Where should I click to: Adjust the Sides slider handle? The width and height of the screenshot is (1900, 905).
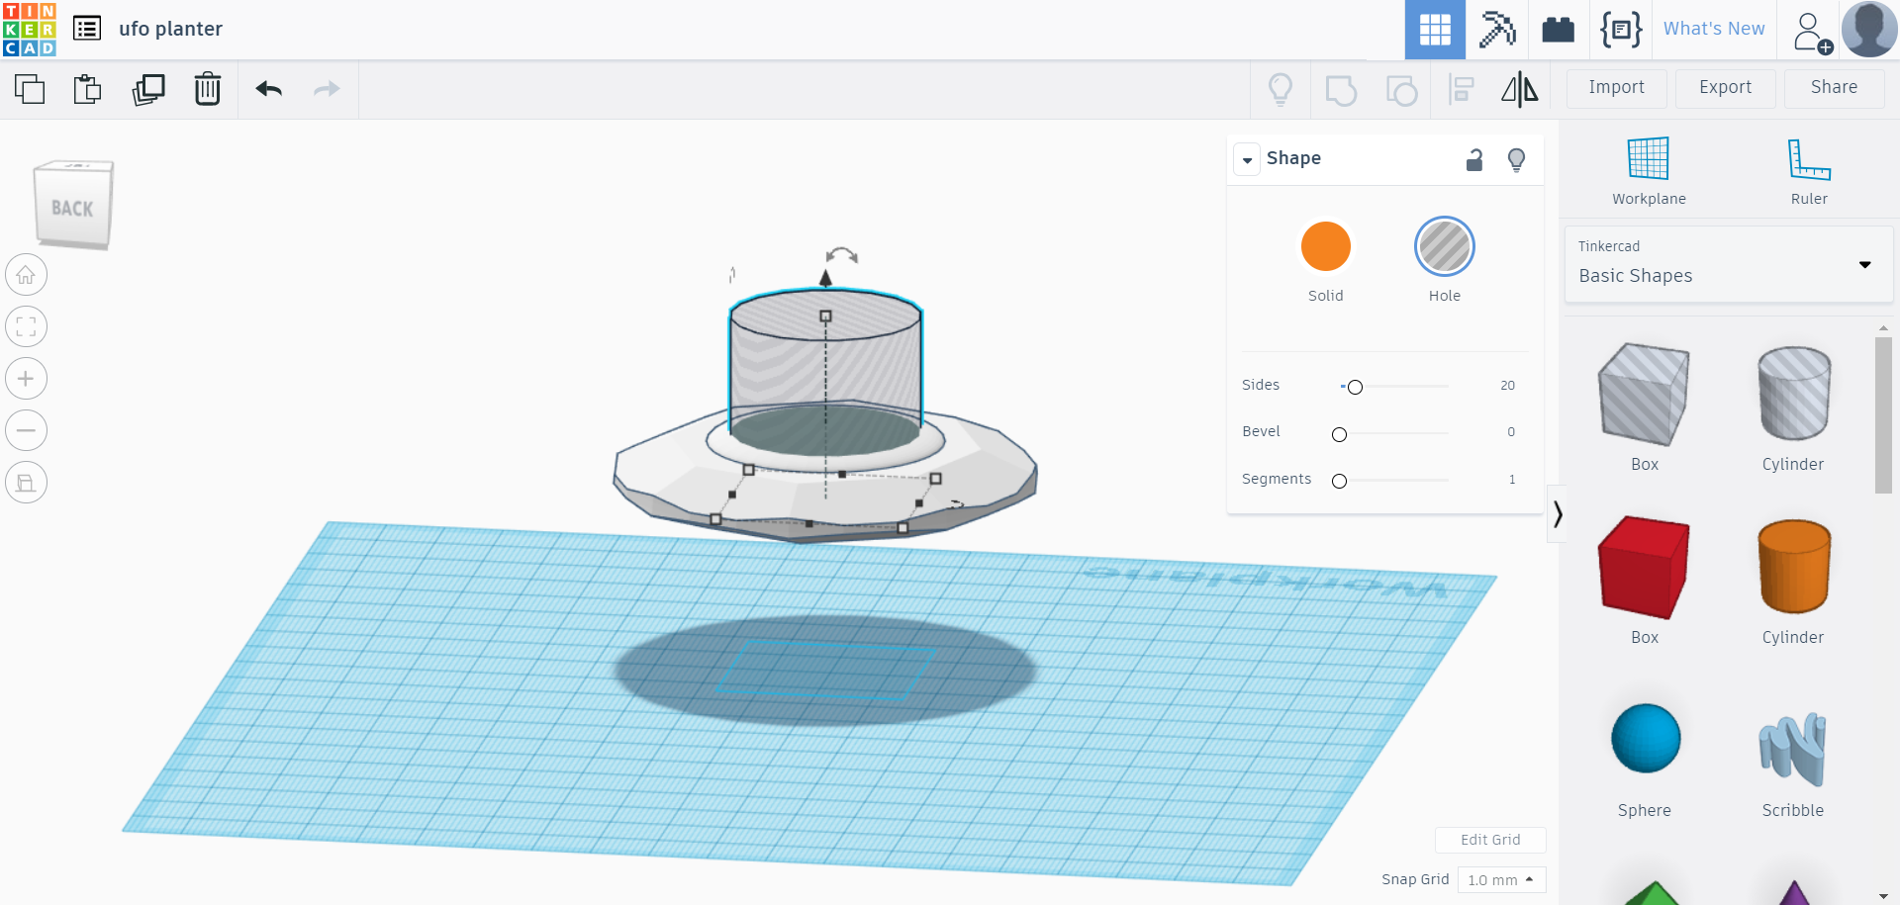point(1356,387)
